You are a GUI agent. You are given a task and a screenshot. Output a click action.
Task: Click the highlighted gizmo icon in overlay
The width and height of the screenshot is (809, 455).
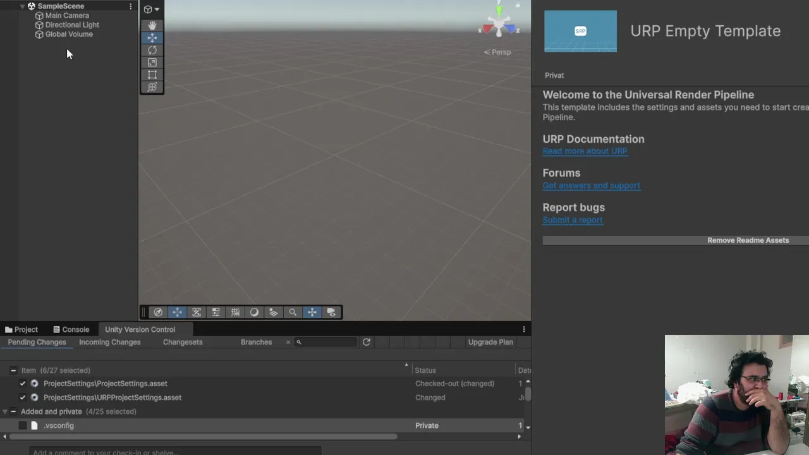pos(312,312)
